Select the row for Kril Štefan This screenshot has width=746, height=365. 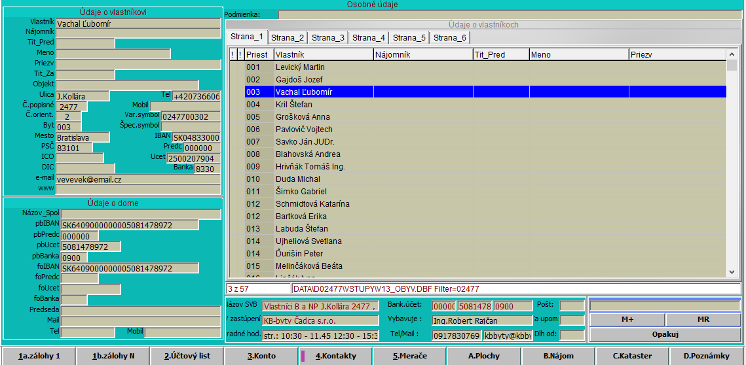[x=477, y=104]
